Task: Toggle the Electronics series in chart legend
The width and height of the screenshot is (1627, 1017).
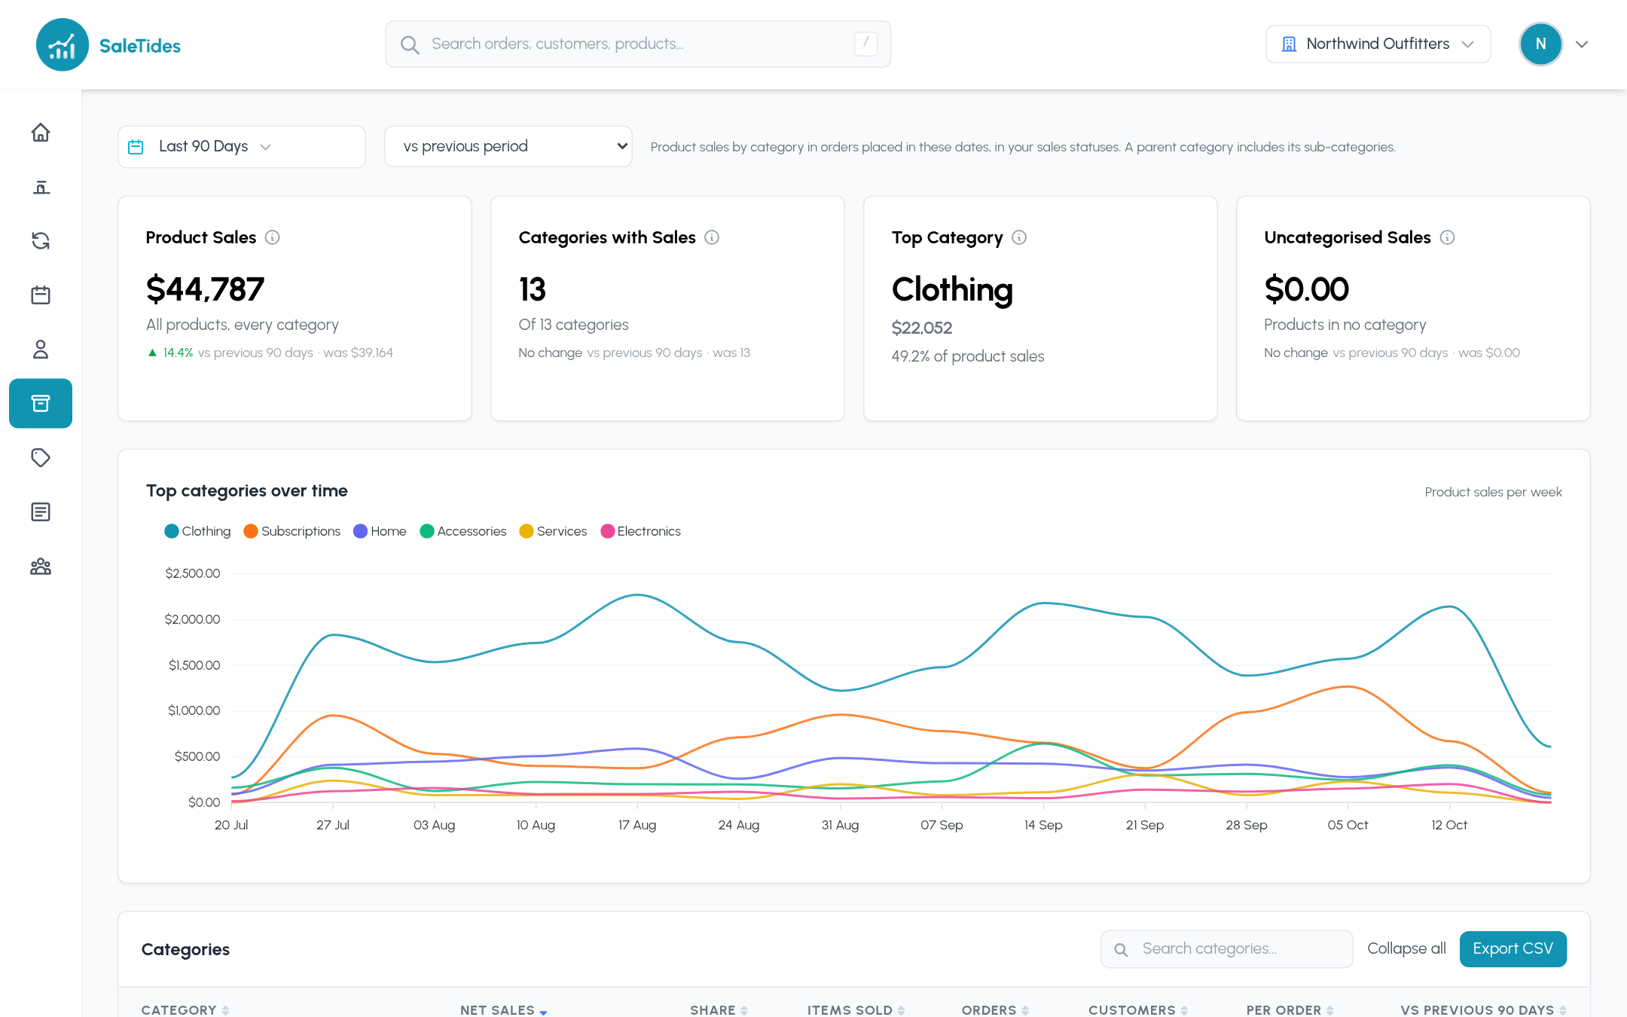Action: [640, 531]
